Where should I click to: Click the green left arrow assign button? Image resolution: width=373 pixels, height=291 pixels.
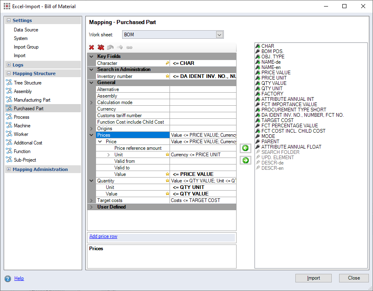point(245,148)
